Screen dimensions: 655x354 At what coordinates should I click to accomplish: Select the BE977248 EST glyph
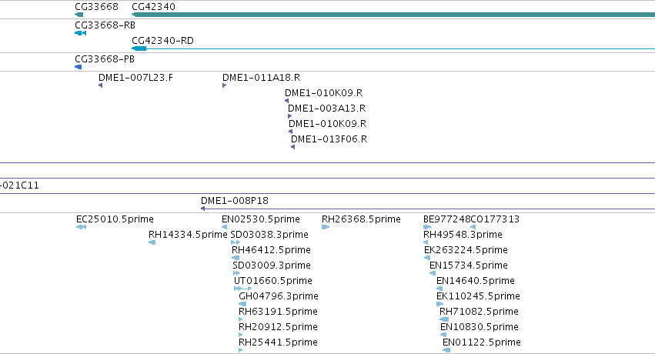427,227
